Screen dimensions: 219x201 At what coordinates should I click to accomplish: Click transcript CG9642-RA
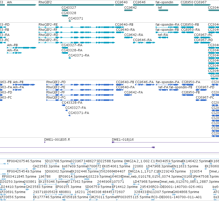click(x=129, y=37)
